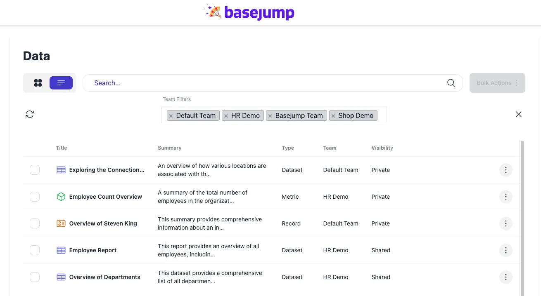Switch to list view
Screen dimensions: 541x296
coord(61,83)
